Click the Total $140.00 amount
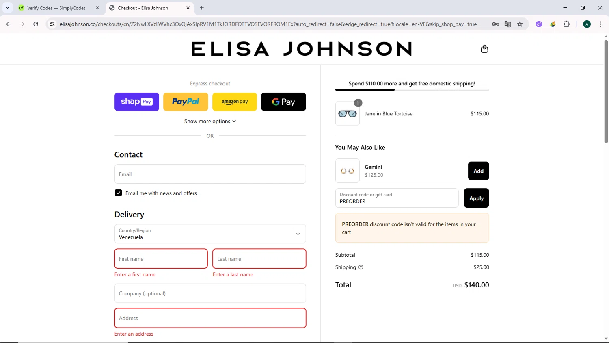Image resolution: width=609 pixels, height=343 pixels. (477, 285)
